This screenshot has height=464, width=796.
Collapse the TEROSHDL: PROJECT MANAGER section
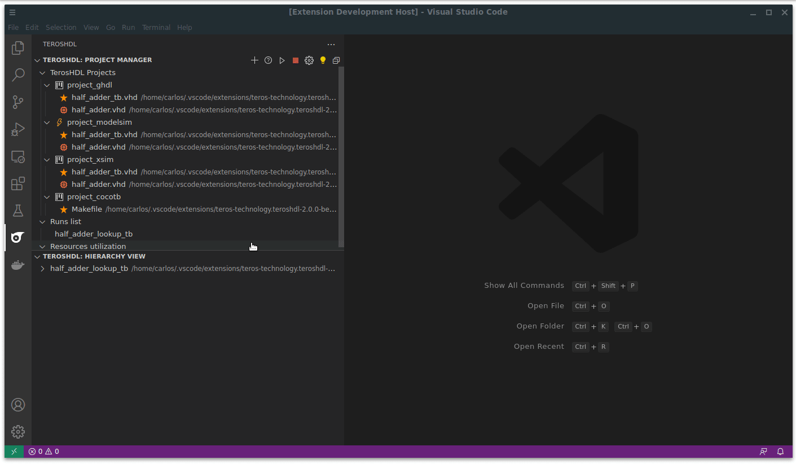pyautogui.click(x=37, y=60)
